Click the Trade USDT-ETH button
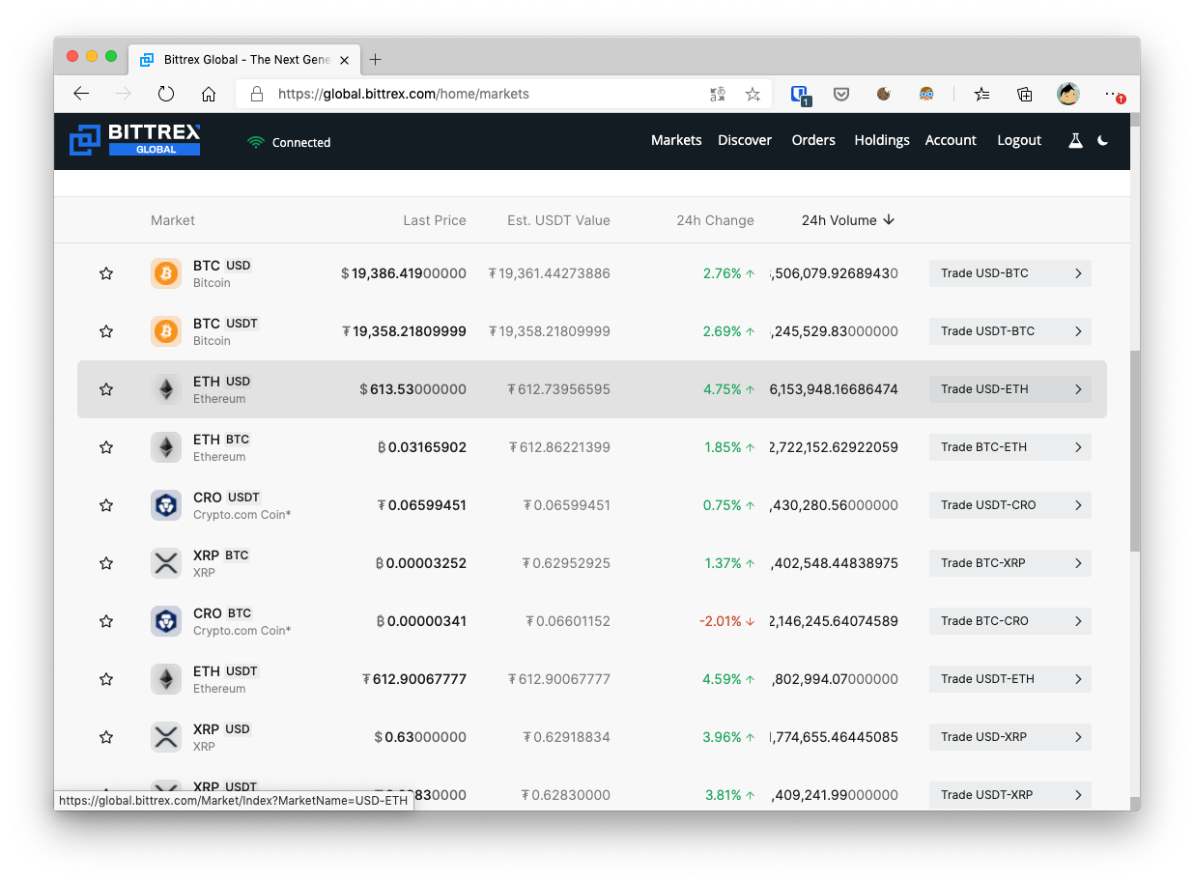Screen dimensions: 1194x882 click(x=1010, y=679)
